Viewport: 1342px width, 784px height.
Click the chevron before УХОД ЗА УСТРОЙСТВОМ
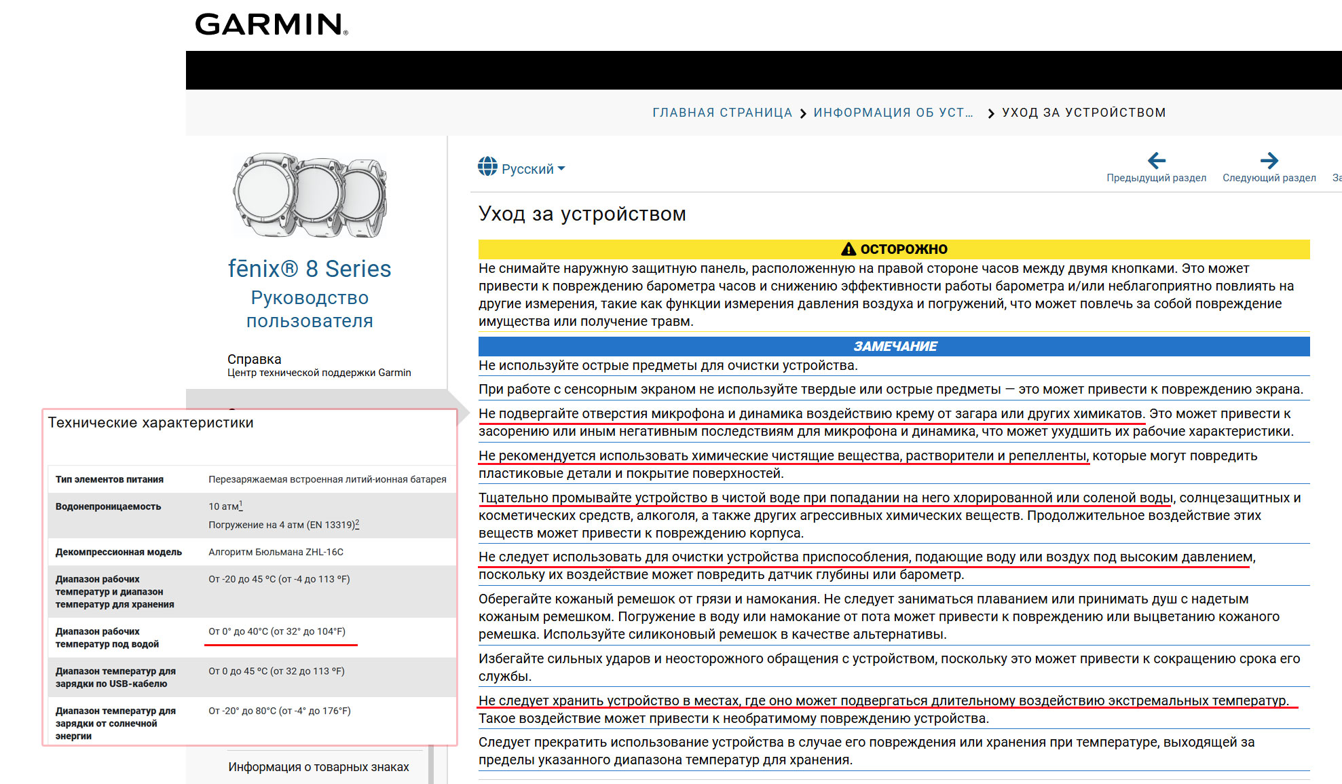(x=990, y=113)
